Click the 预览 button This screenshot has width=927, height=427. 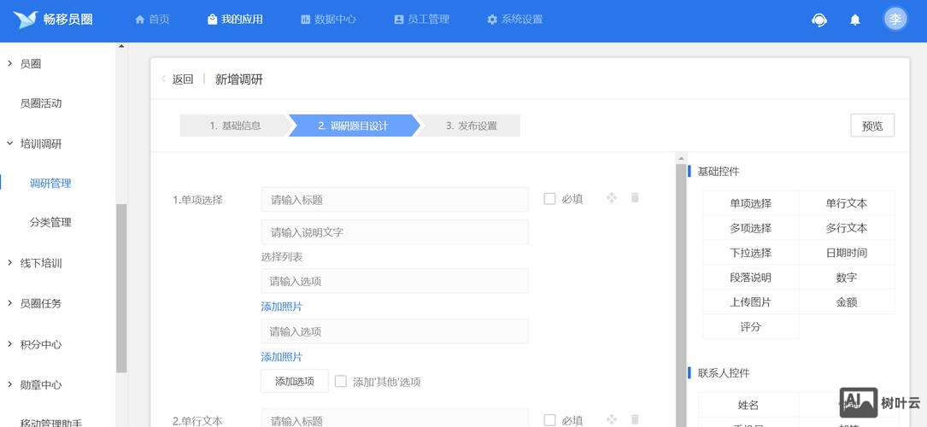872,126
